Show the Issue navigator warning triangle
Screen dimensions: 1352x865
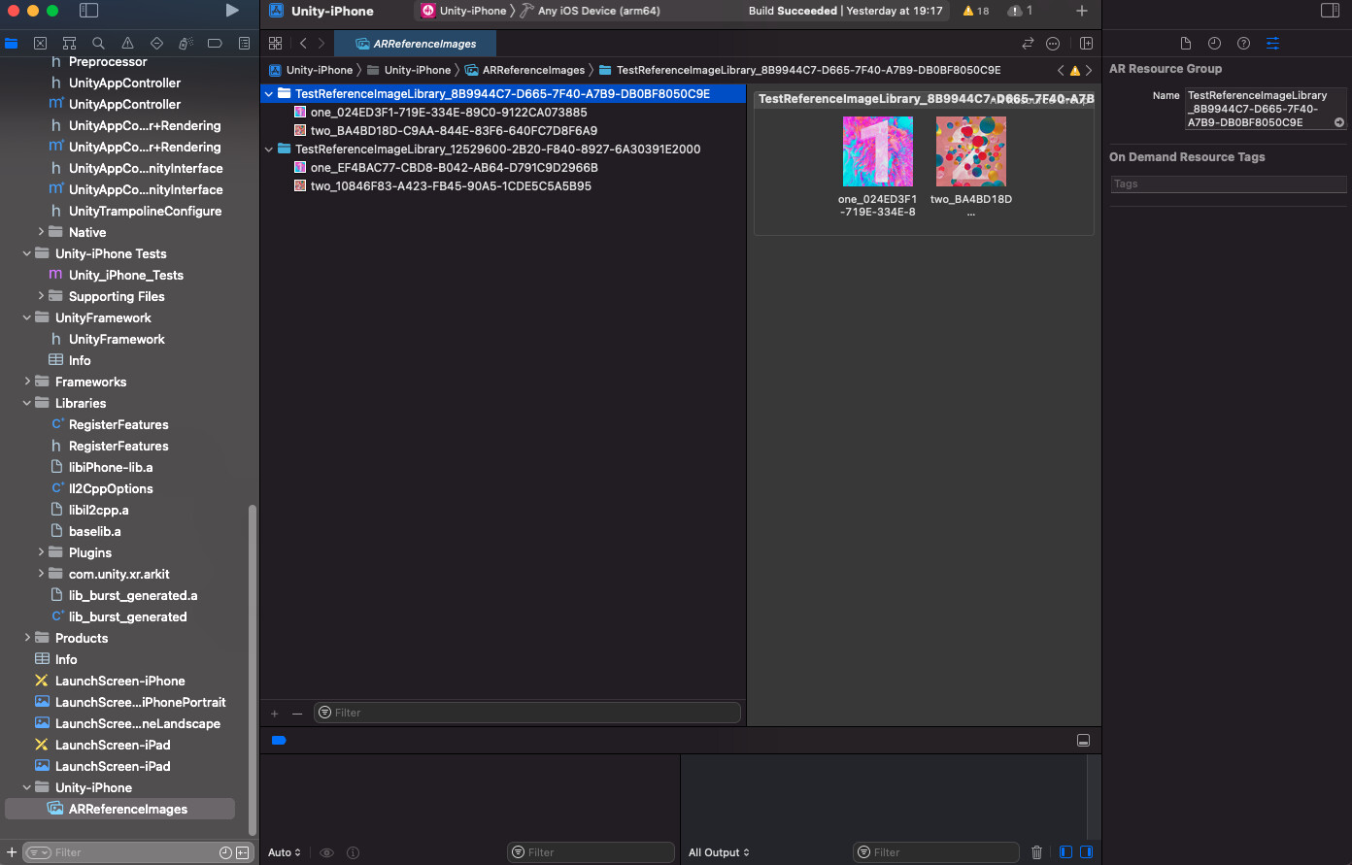click(x=127, y=43)
